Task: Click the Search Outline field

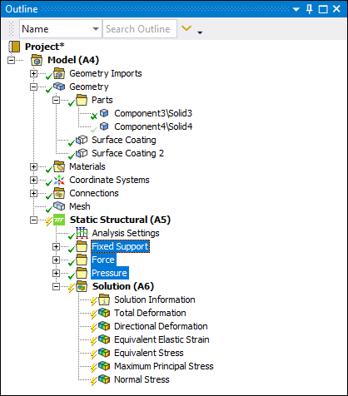Action: click(140, 28)
